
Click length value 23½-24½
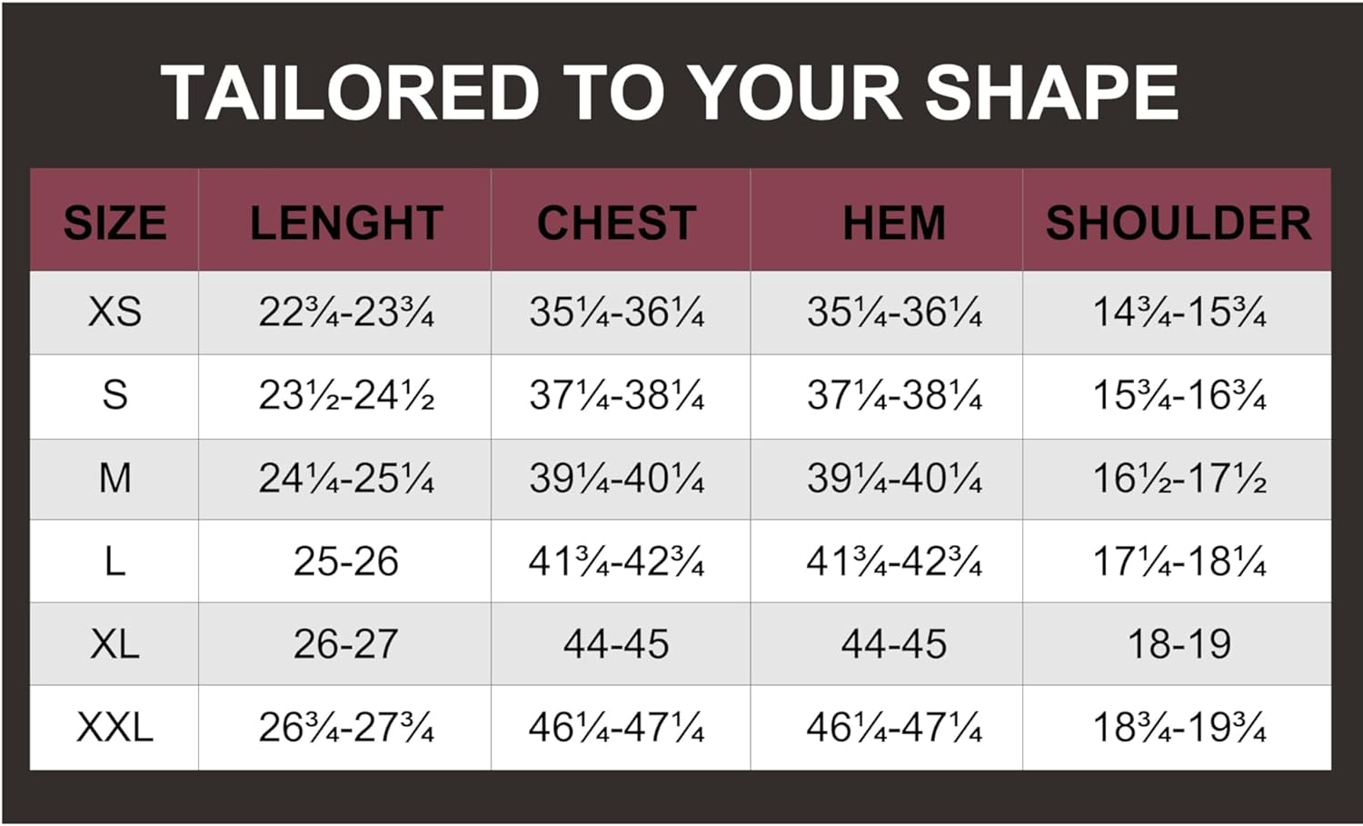(x=346, y=395)
